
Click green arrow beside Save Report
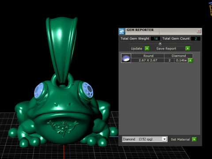click(188, 49)
